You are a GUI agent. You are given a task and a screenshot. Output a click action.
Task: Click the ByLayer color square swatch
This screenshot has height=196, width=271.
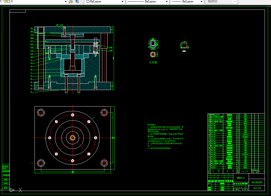coord(88,1)
